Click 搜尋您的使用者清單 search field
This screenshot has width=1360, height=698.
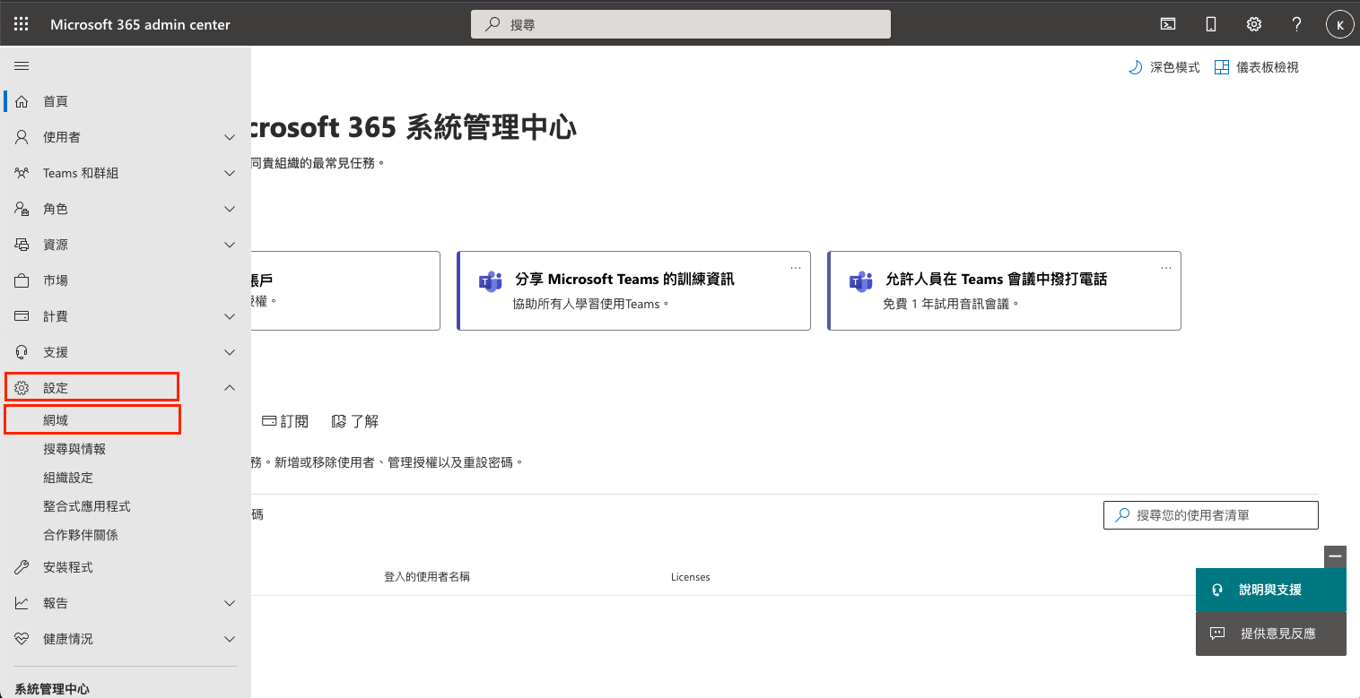tap(1211, 515)
